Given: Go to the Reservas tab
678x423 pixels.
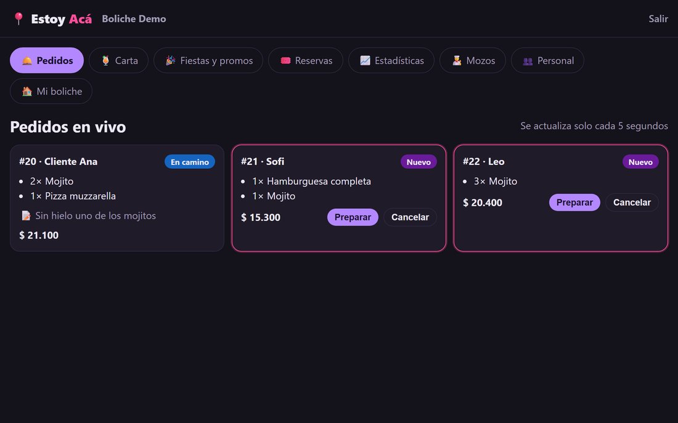Looking at the screenshot, I should (306, 60).
